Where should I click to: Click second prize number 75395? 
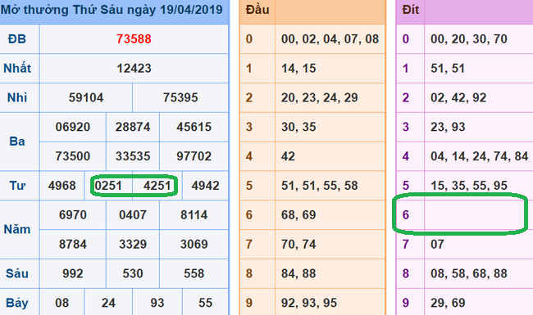click(x=180, y=97)
